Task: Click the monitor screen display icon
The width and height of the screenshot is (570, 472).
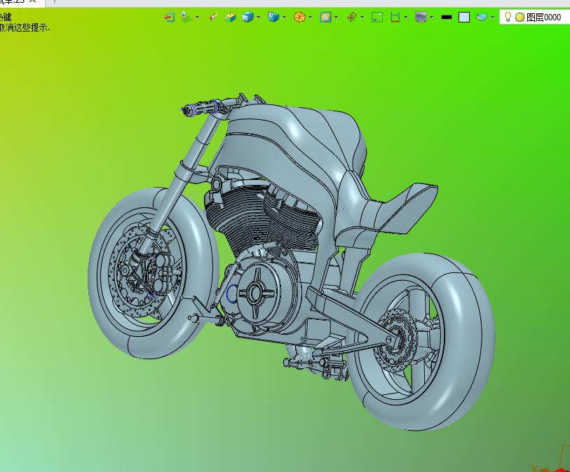Action: 421,17
